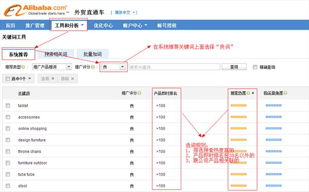Tick the checkbox for furniture outdoor
The width and height of the screenshot is (309, 192).
(8, 163)
